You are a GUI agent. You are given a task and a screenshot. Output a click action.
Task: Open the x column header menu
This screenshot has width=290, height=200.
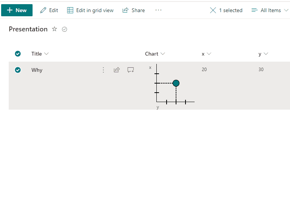pyautogui.click(x=207, y=54)
